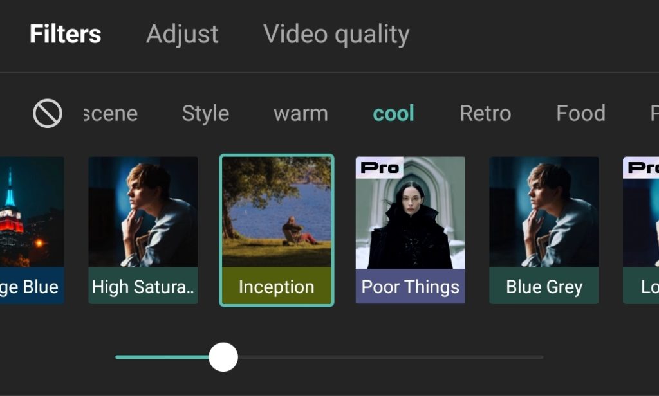
Task: Set filter intensity near slider maximum
Action: (x=538, y=357)
